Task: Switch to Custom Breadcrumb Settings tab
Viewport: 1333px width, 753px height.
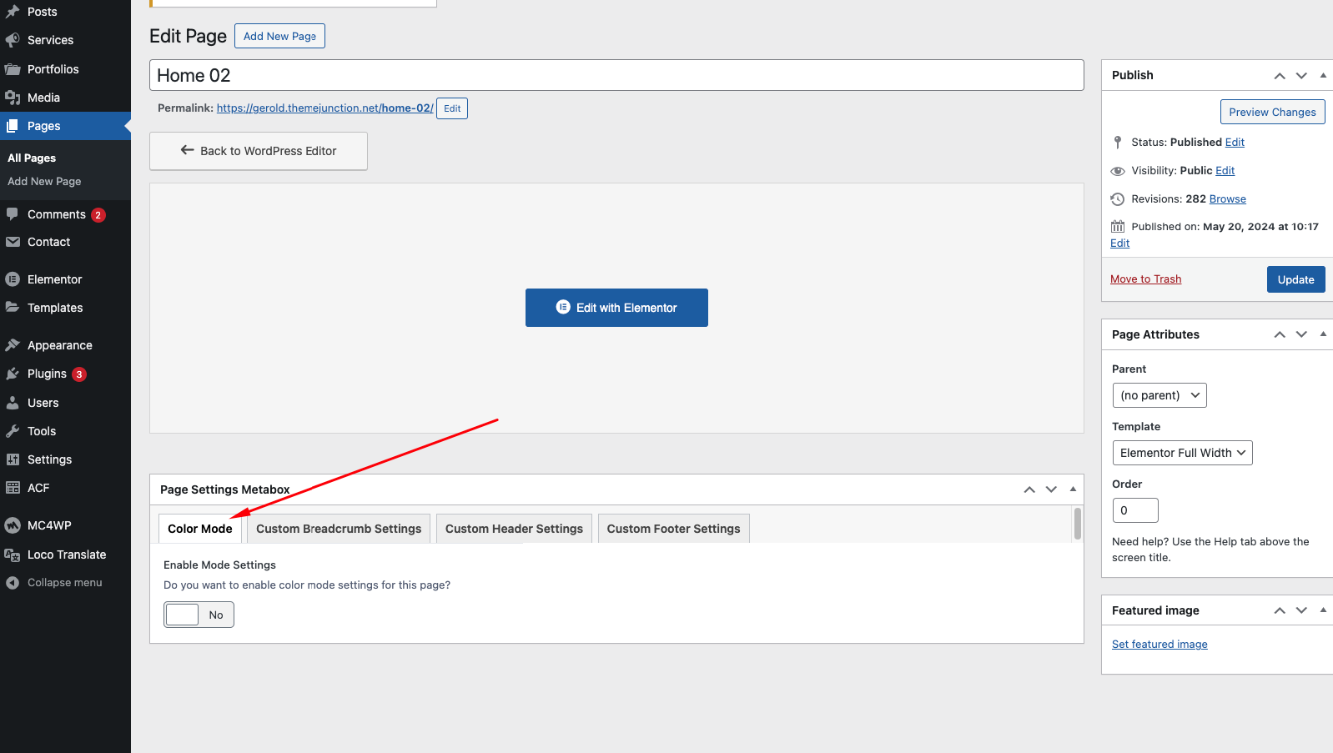Action: click(x=339, y=529)
